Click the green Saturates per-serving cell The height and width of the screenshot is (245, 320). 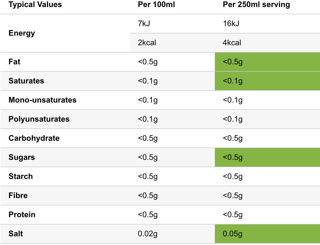[x=267, y=81]
